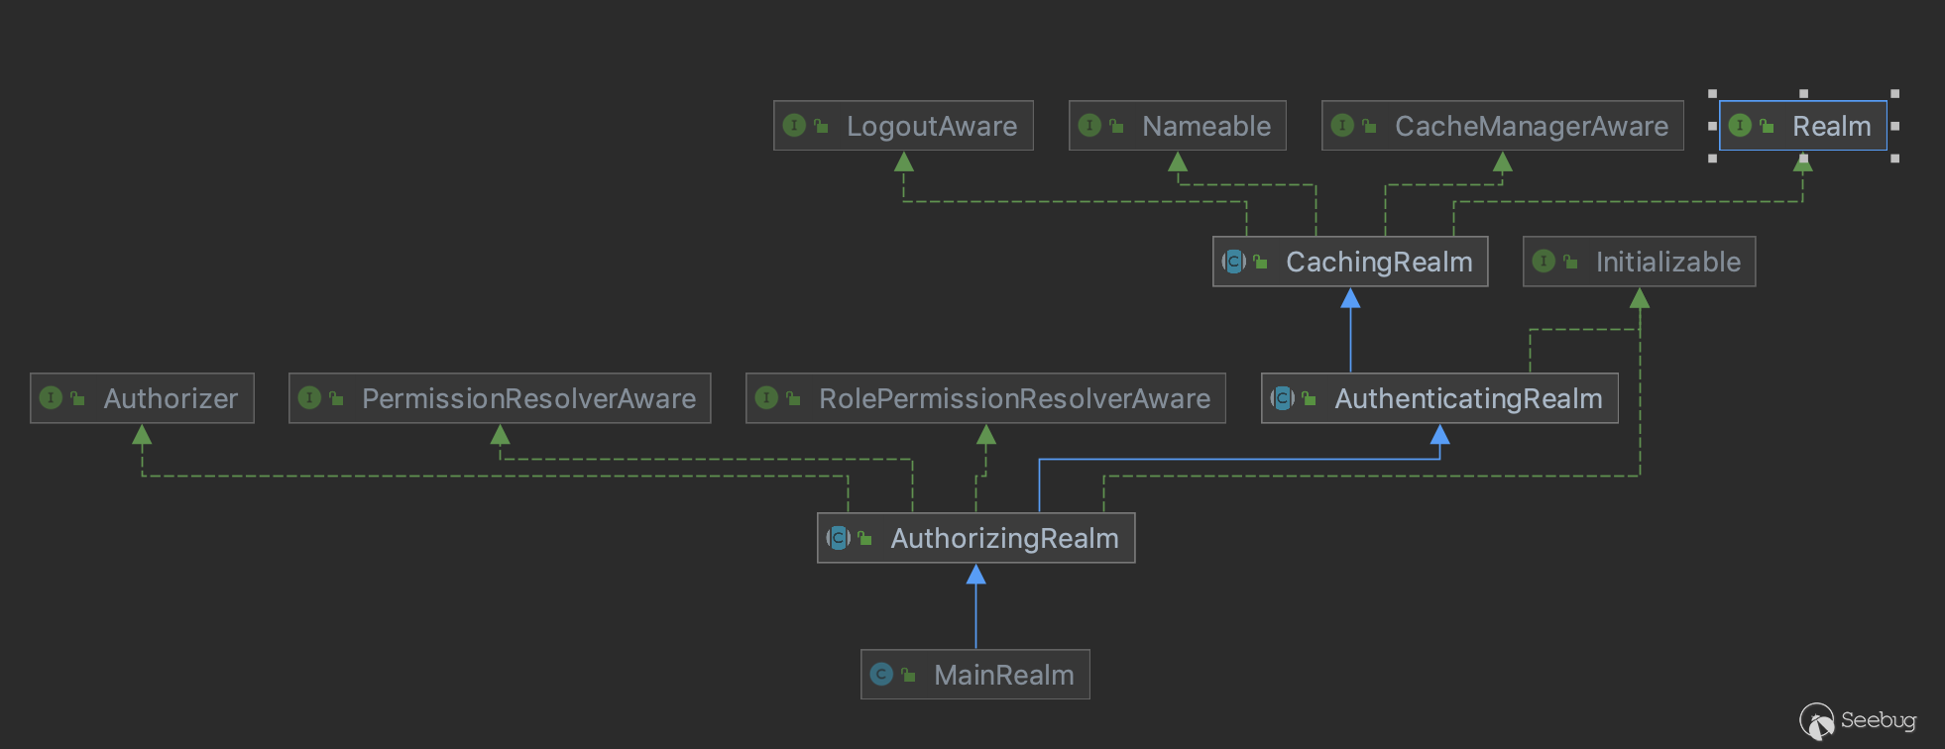The width and height of the screenshot is (1945, 749).
Task: Click the public lock icon beside Initializable
Action: pyautogui.click(x=1570, y=263)
